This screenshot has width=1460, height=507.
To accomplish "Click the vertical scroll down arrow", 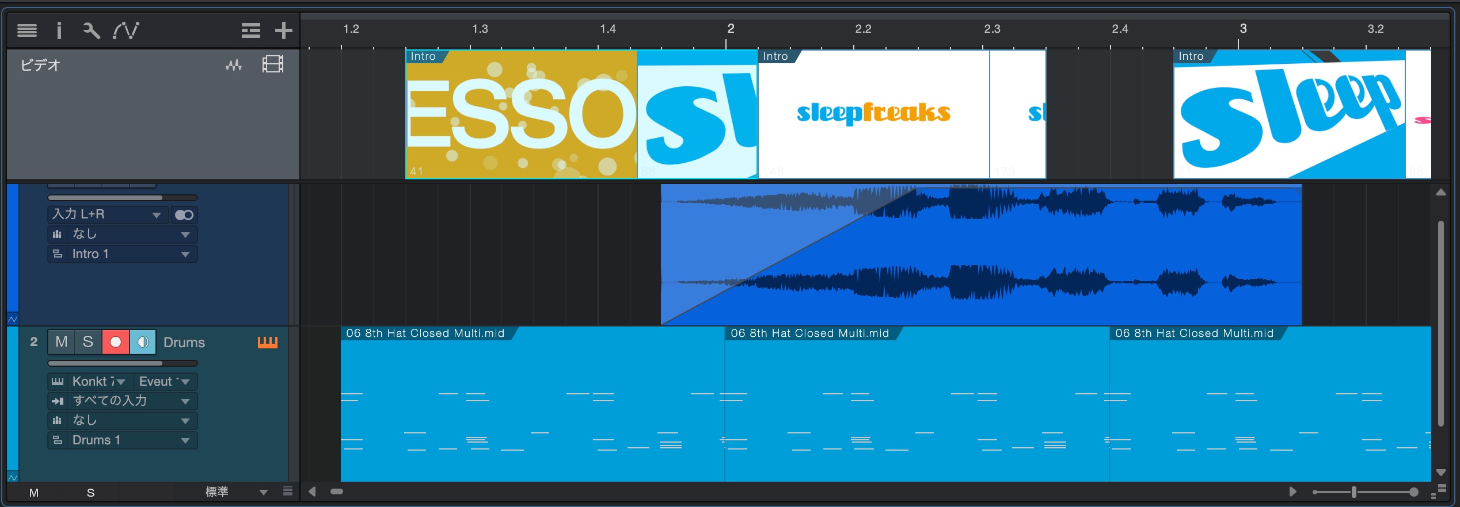I will click(1441, 473).
